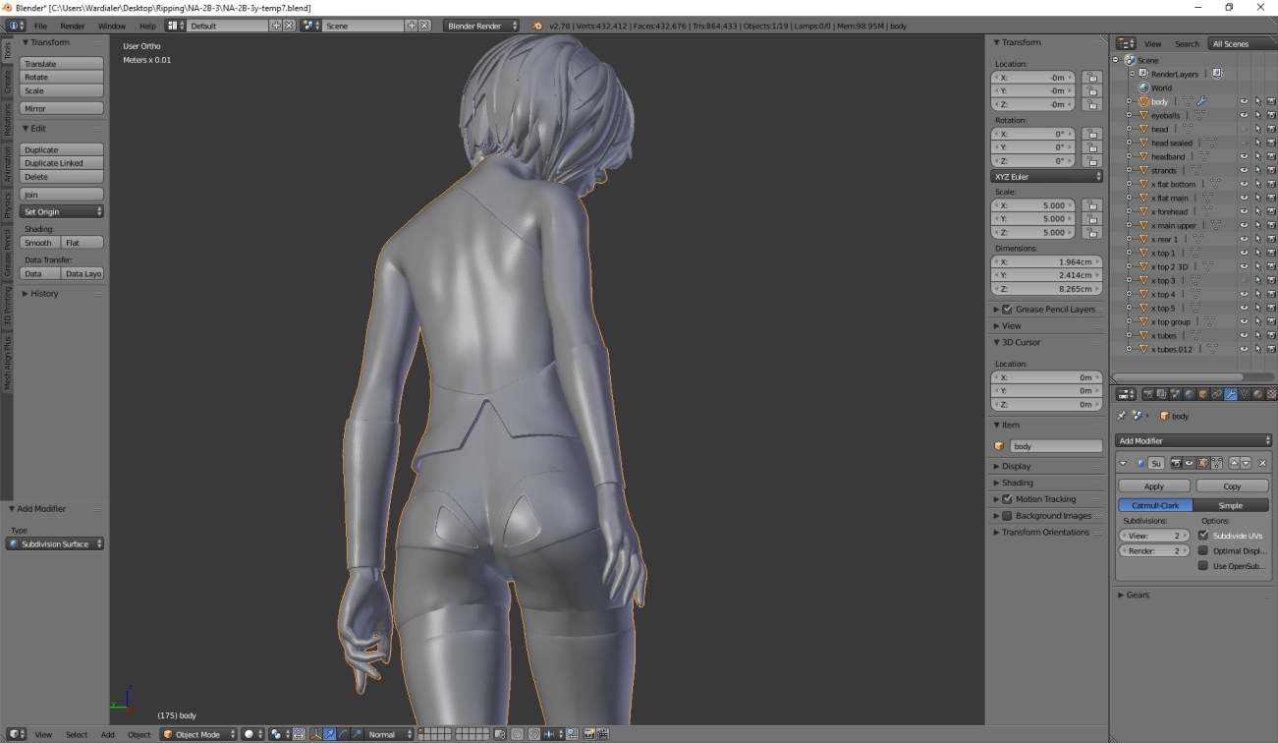Open the outliner Search menu
The height and width of the screenshot is (743, 1278).
pyautogui.click(x=1187, y=43)
